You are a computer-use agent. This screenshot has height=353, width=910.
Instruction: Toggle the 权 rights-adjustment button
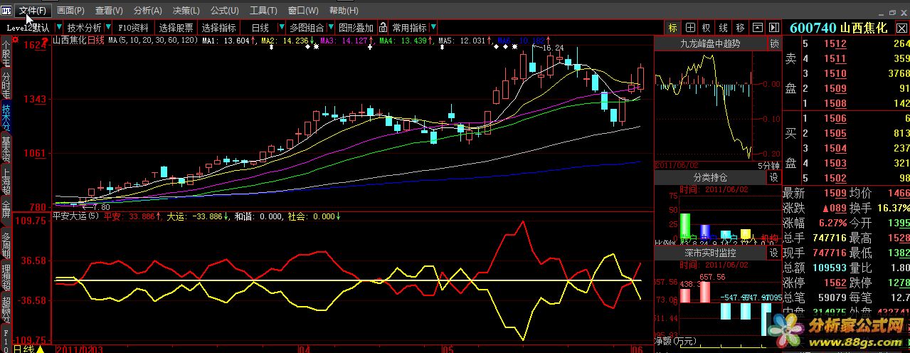pyautogui.click(x=706, y=28)
